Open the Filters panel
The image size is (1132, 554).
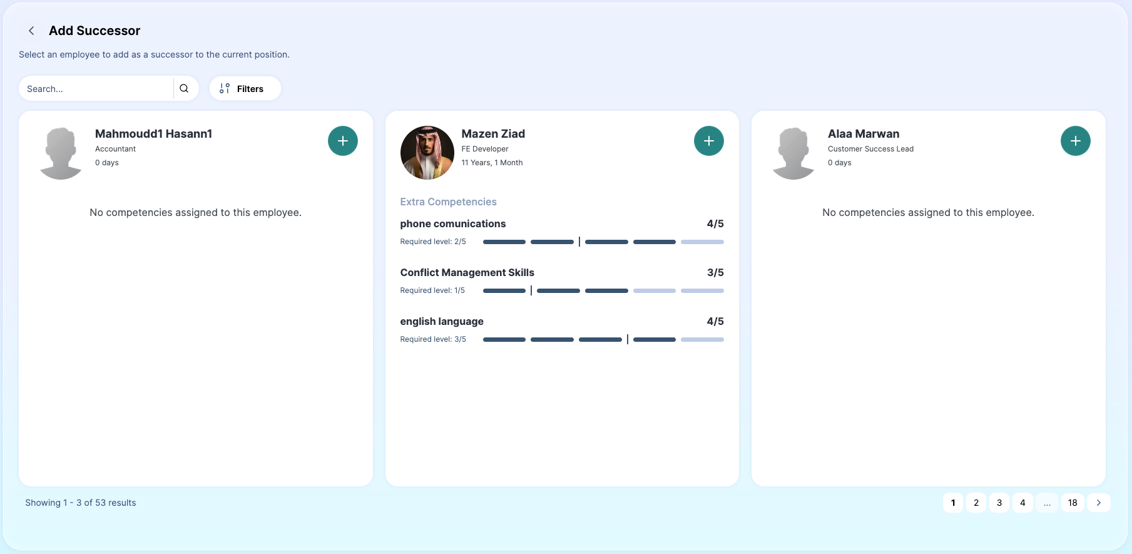point(245,88)
